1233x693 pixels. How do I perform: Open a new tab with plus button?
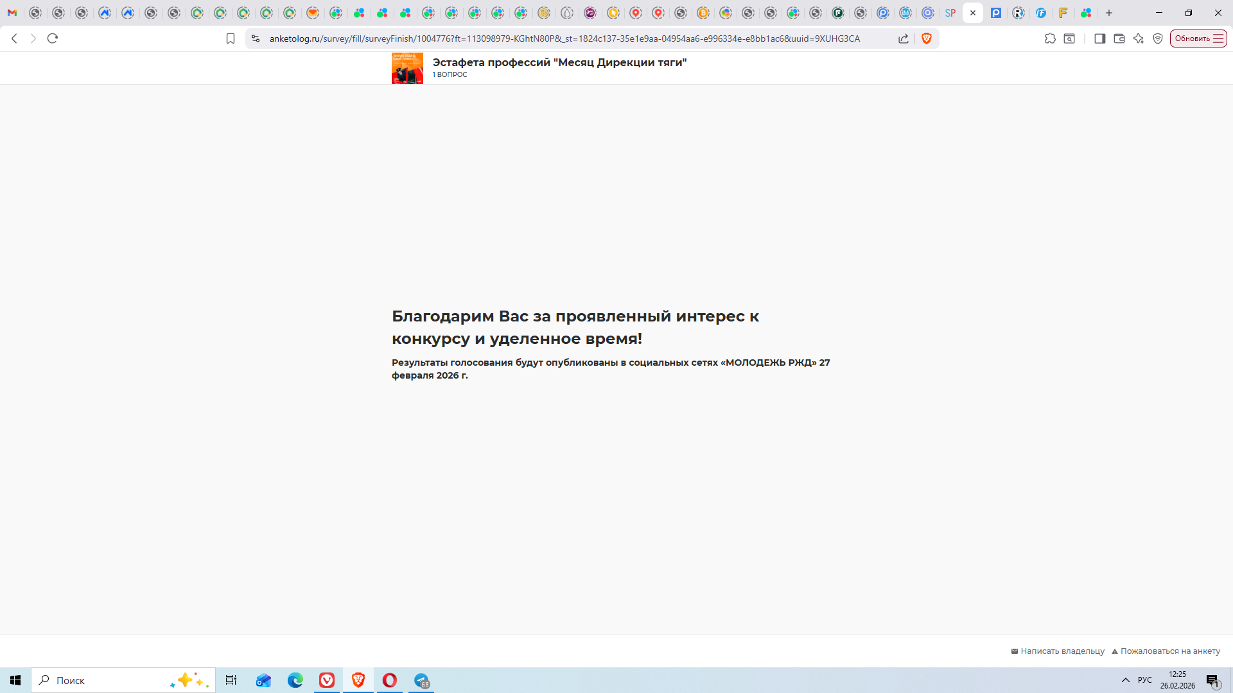point(1109,13)
